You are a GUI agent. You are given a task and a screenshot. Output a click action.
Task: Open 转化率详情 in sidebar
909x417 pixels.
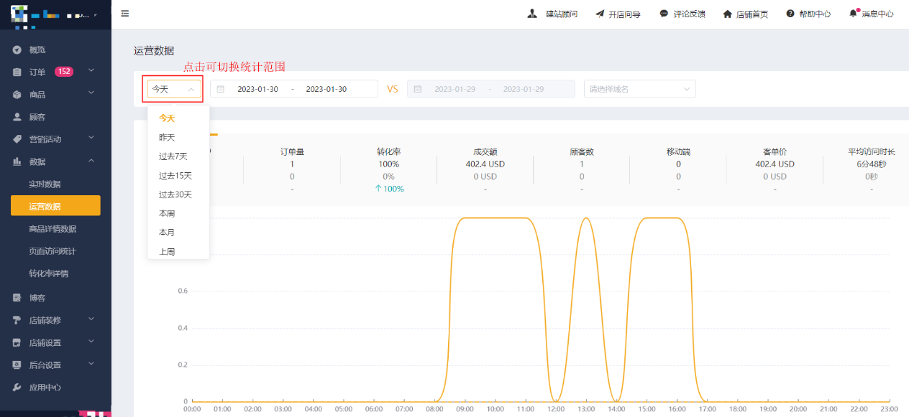pos(48,273)
